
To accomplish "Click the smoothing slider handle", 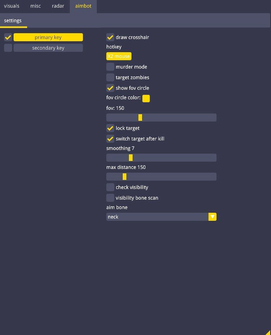I will coord(131,157).
